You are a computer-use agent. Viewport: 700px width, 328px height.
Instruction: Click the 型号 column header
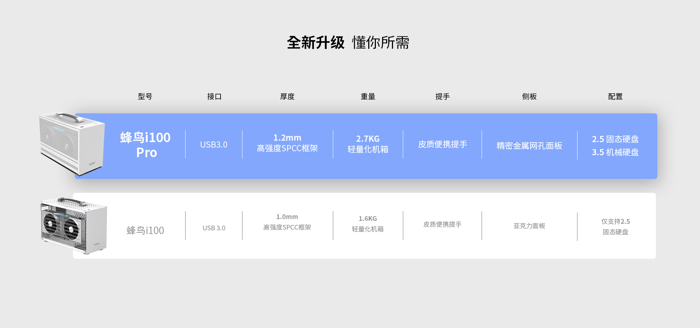[145, 97]
